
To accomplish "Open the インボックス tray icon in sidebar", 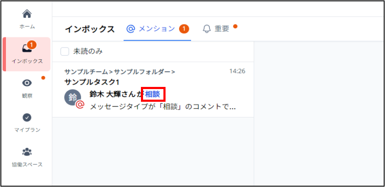I will 26,49.
